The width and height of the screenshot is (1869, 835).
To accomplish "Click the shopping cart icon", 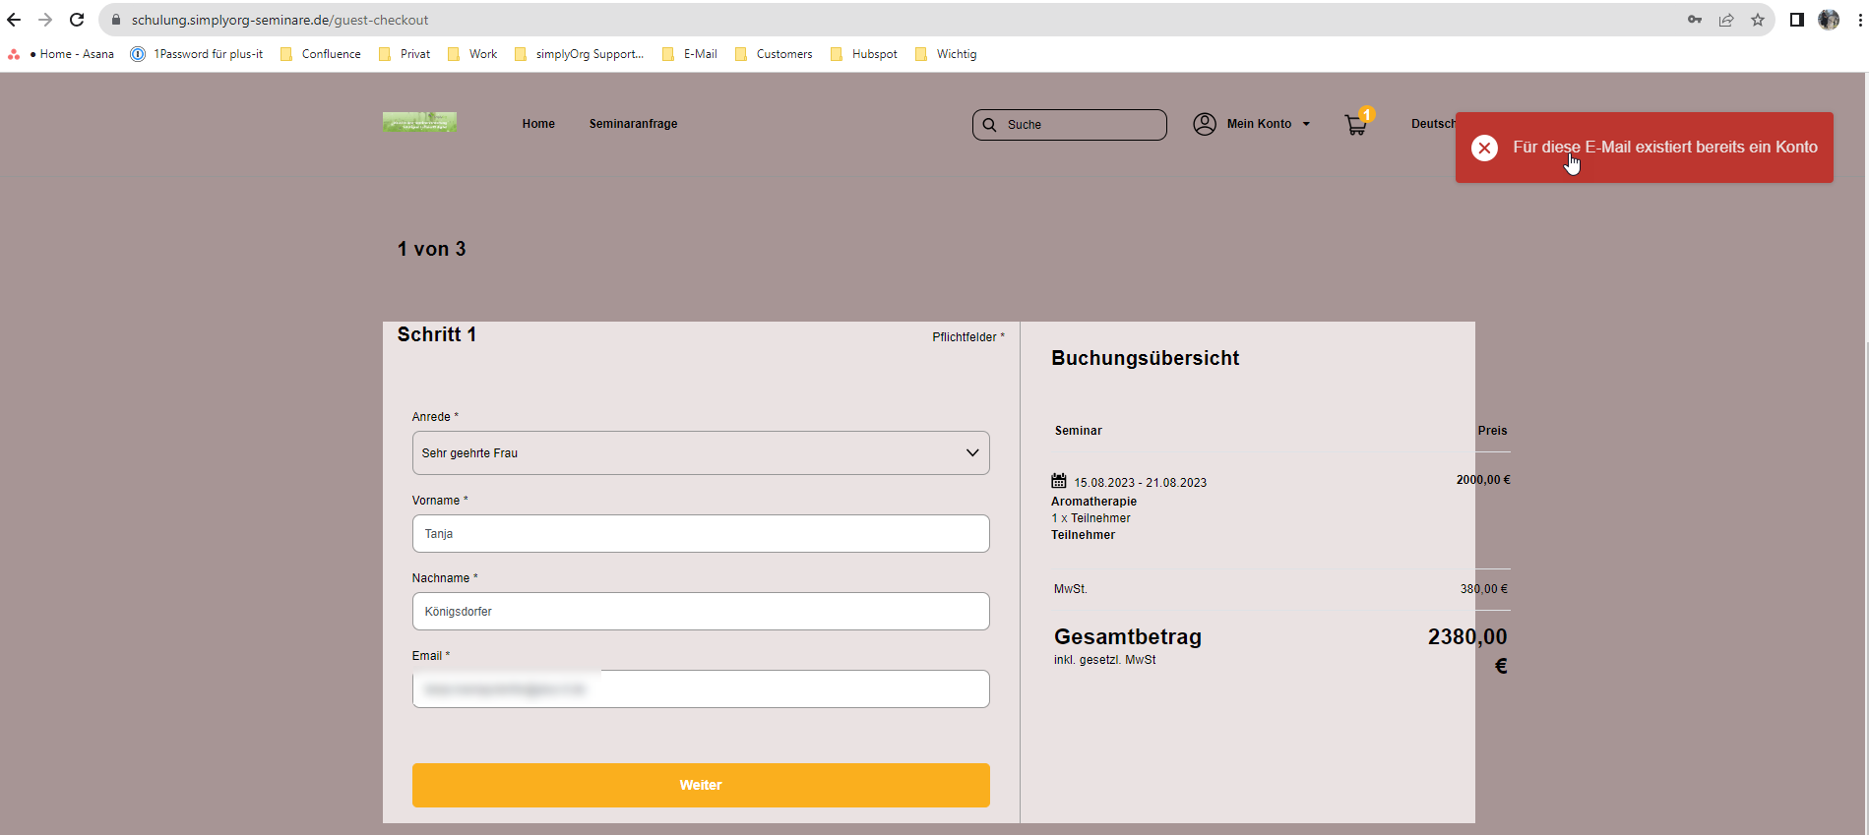I will point(1355,125).
